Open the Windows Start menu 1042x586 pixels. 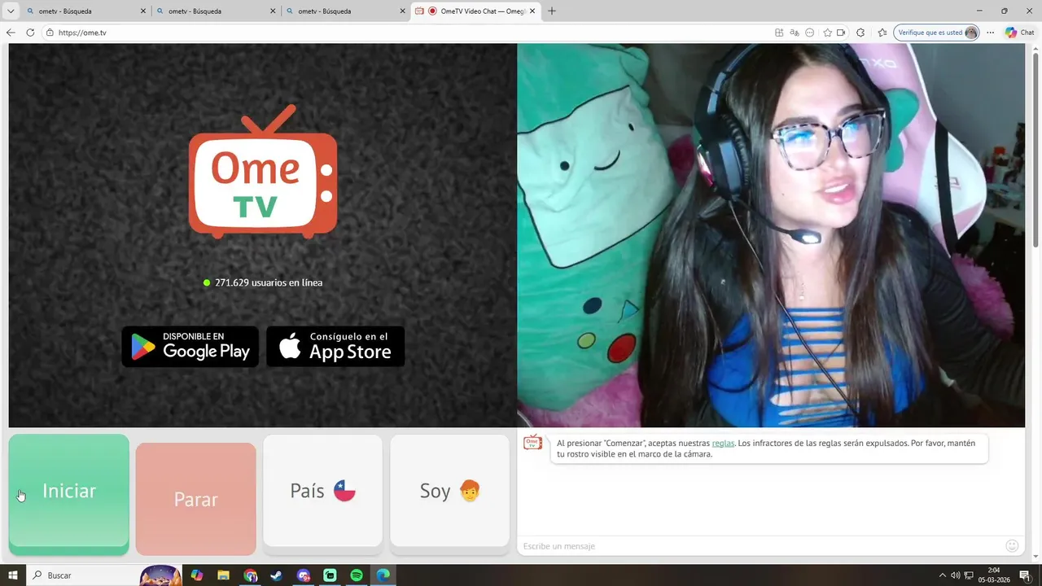click(13, 575)
